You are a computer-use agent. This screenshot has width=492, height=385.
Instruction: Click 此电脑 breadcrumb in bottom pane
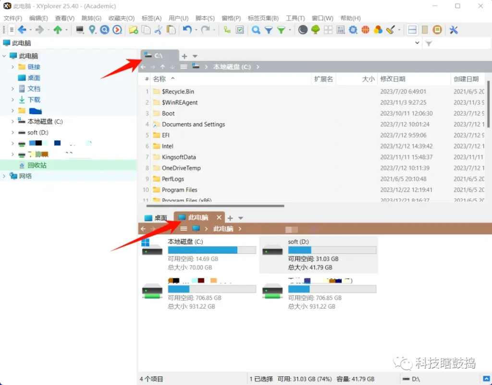click(223, 229)
